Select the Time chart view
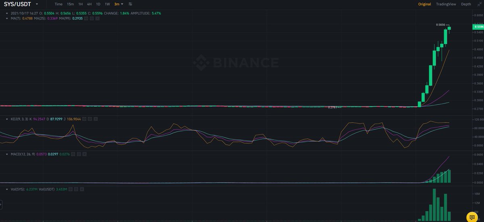 coord(58,4)
